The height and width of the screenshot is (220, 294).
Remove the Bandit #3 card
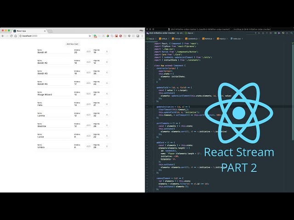[x=107, y=72]
